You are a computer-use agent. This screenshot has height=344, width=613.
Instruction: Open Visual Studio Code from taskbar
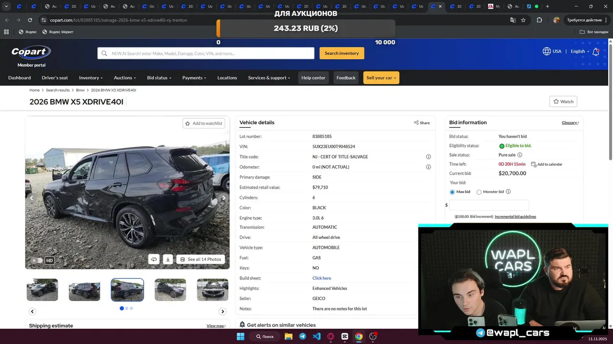317,336
